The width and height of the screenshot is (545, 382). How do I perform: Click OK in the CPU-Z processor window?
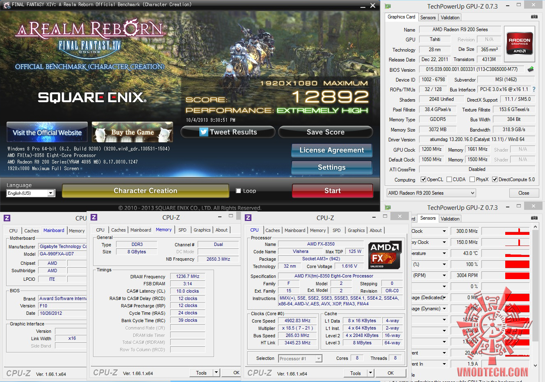point(390,373)
